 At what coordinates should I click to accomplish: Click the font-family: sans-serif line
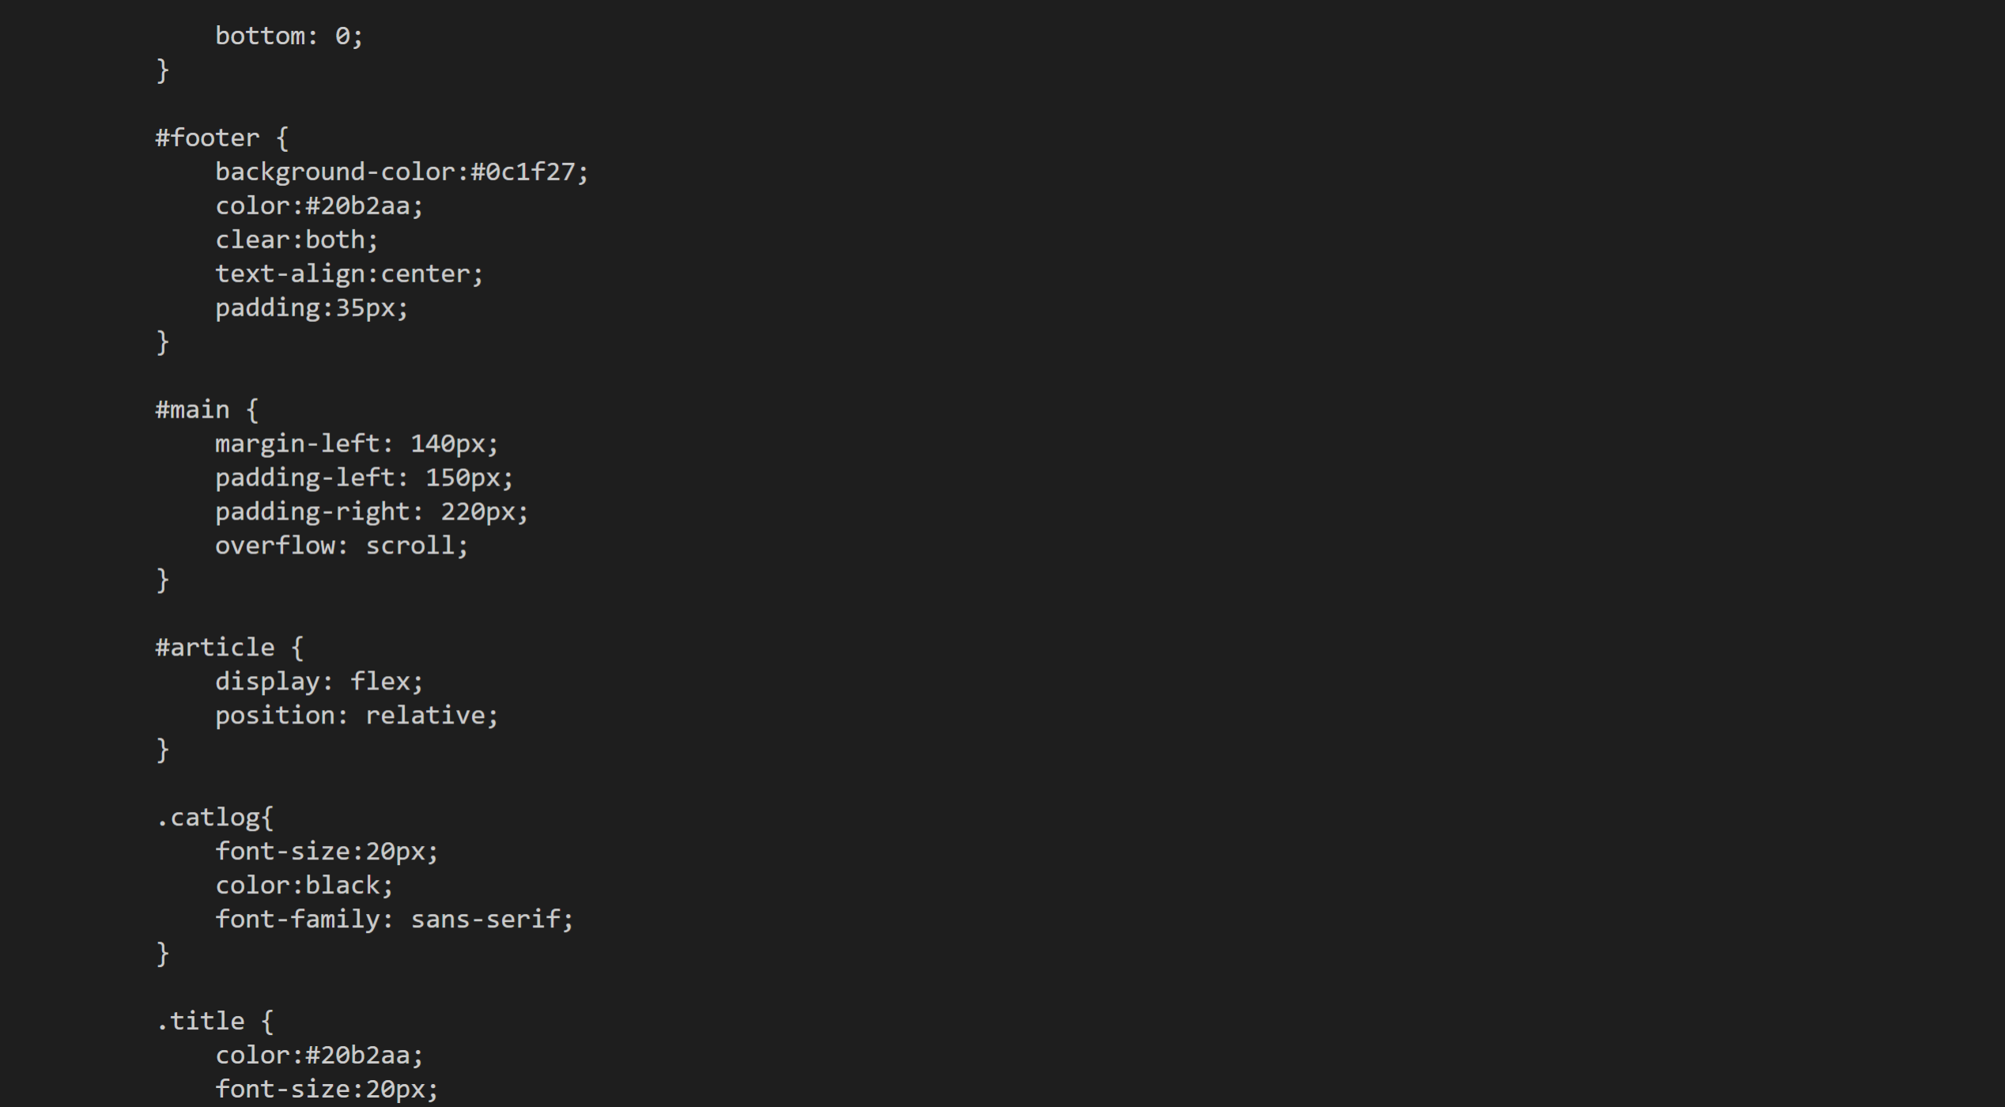coord(394,920)
